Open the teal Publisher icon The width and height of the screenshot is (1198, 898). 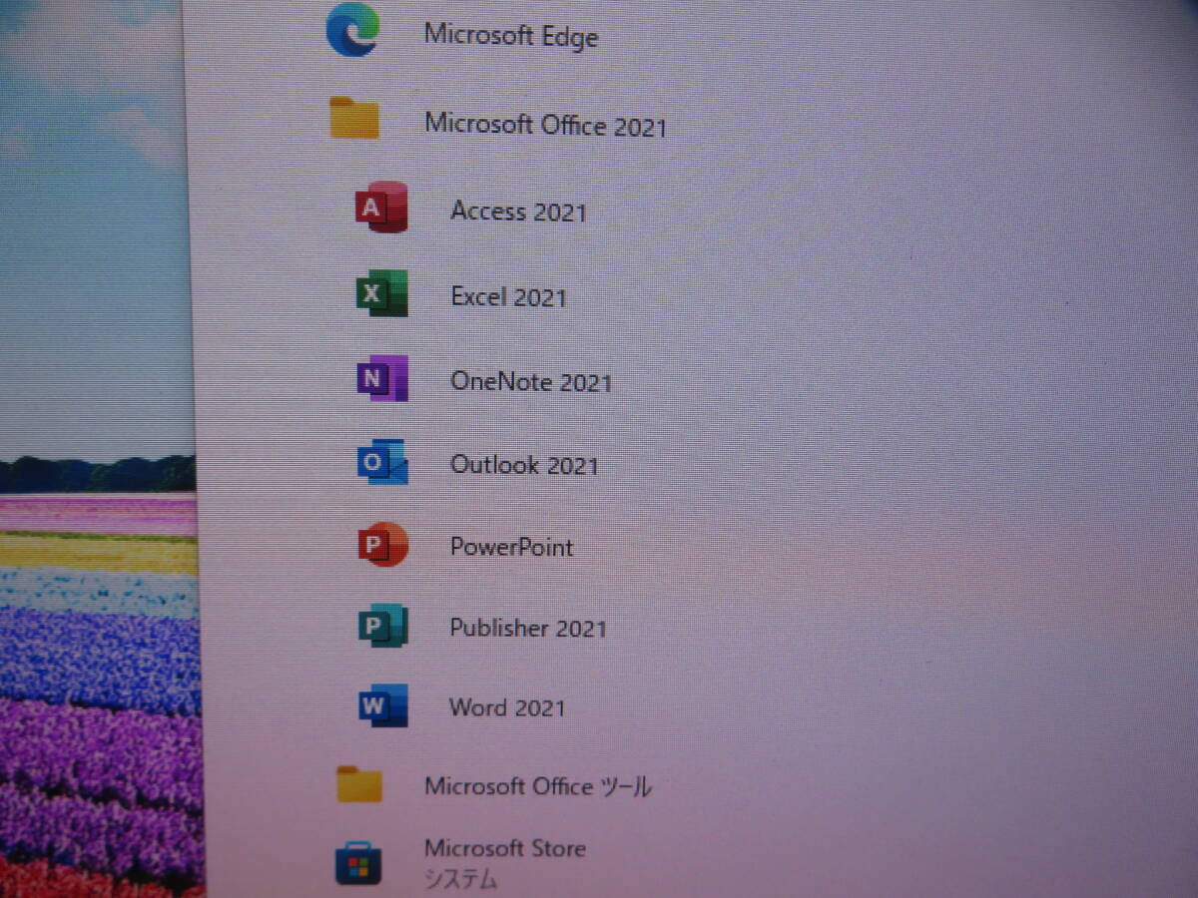[383, 626]
